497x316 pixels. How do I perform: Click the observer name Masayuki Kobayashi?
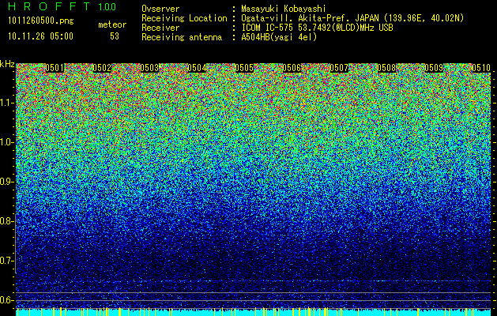coord(284,9)
